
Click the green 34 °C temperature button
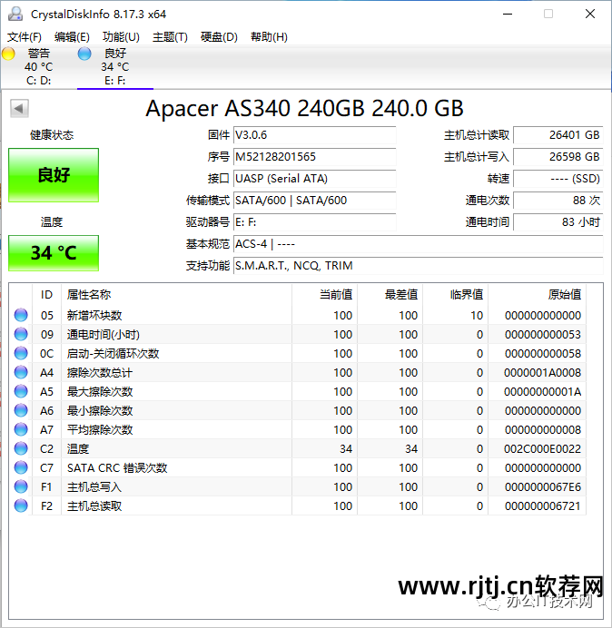coord(54,253)
